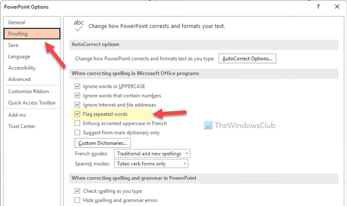Open the General options category
This screenshot has width=347, height=206.
click(17, 22)
